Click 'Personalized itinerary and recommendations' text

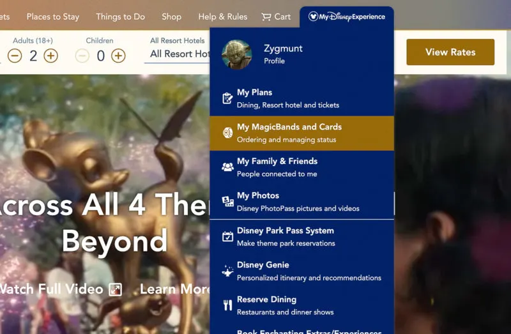(309, 278)
